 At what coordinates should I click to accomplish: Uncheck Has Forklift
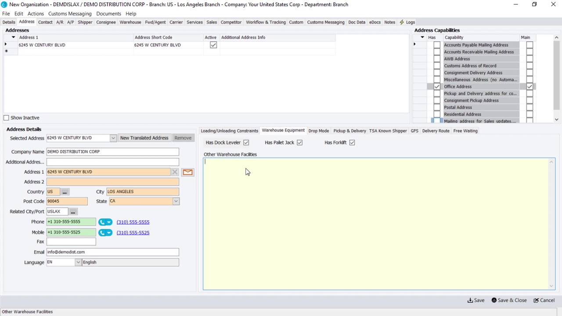tap(352, 143)
